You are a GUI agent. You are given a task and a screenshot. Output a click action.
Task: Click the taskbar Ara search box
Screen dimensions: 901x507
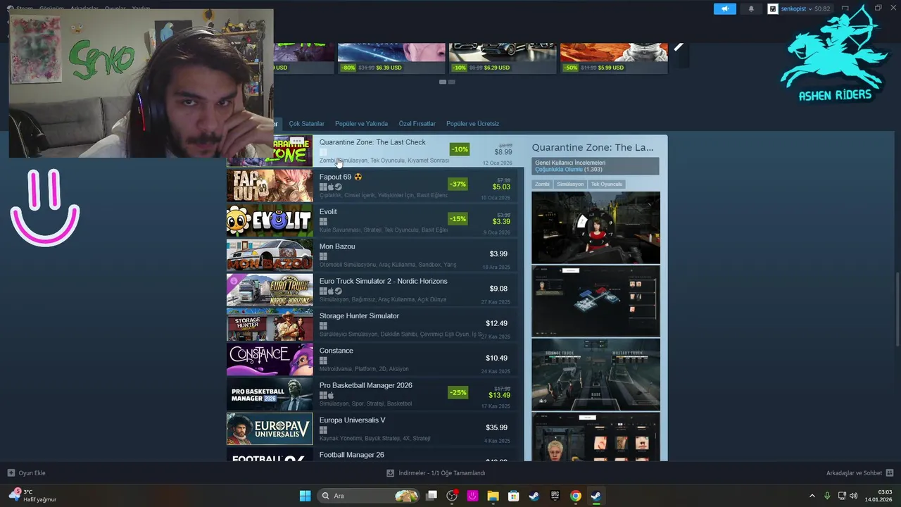[x=368, y=496]
